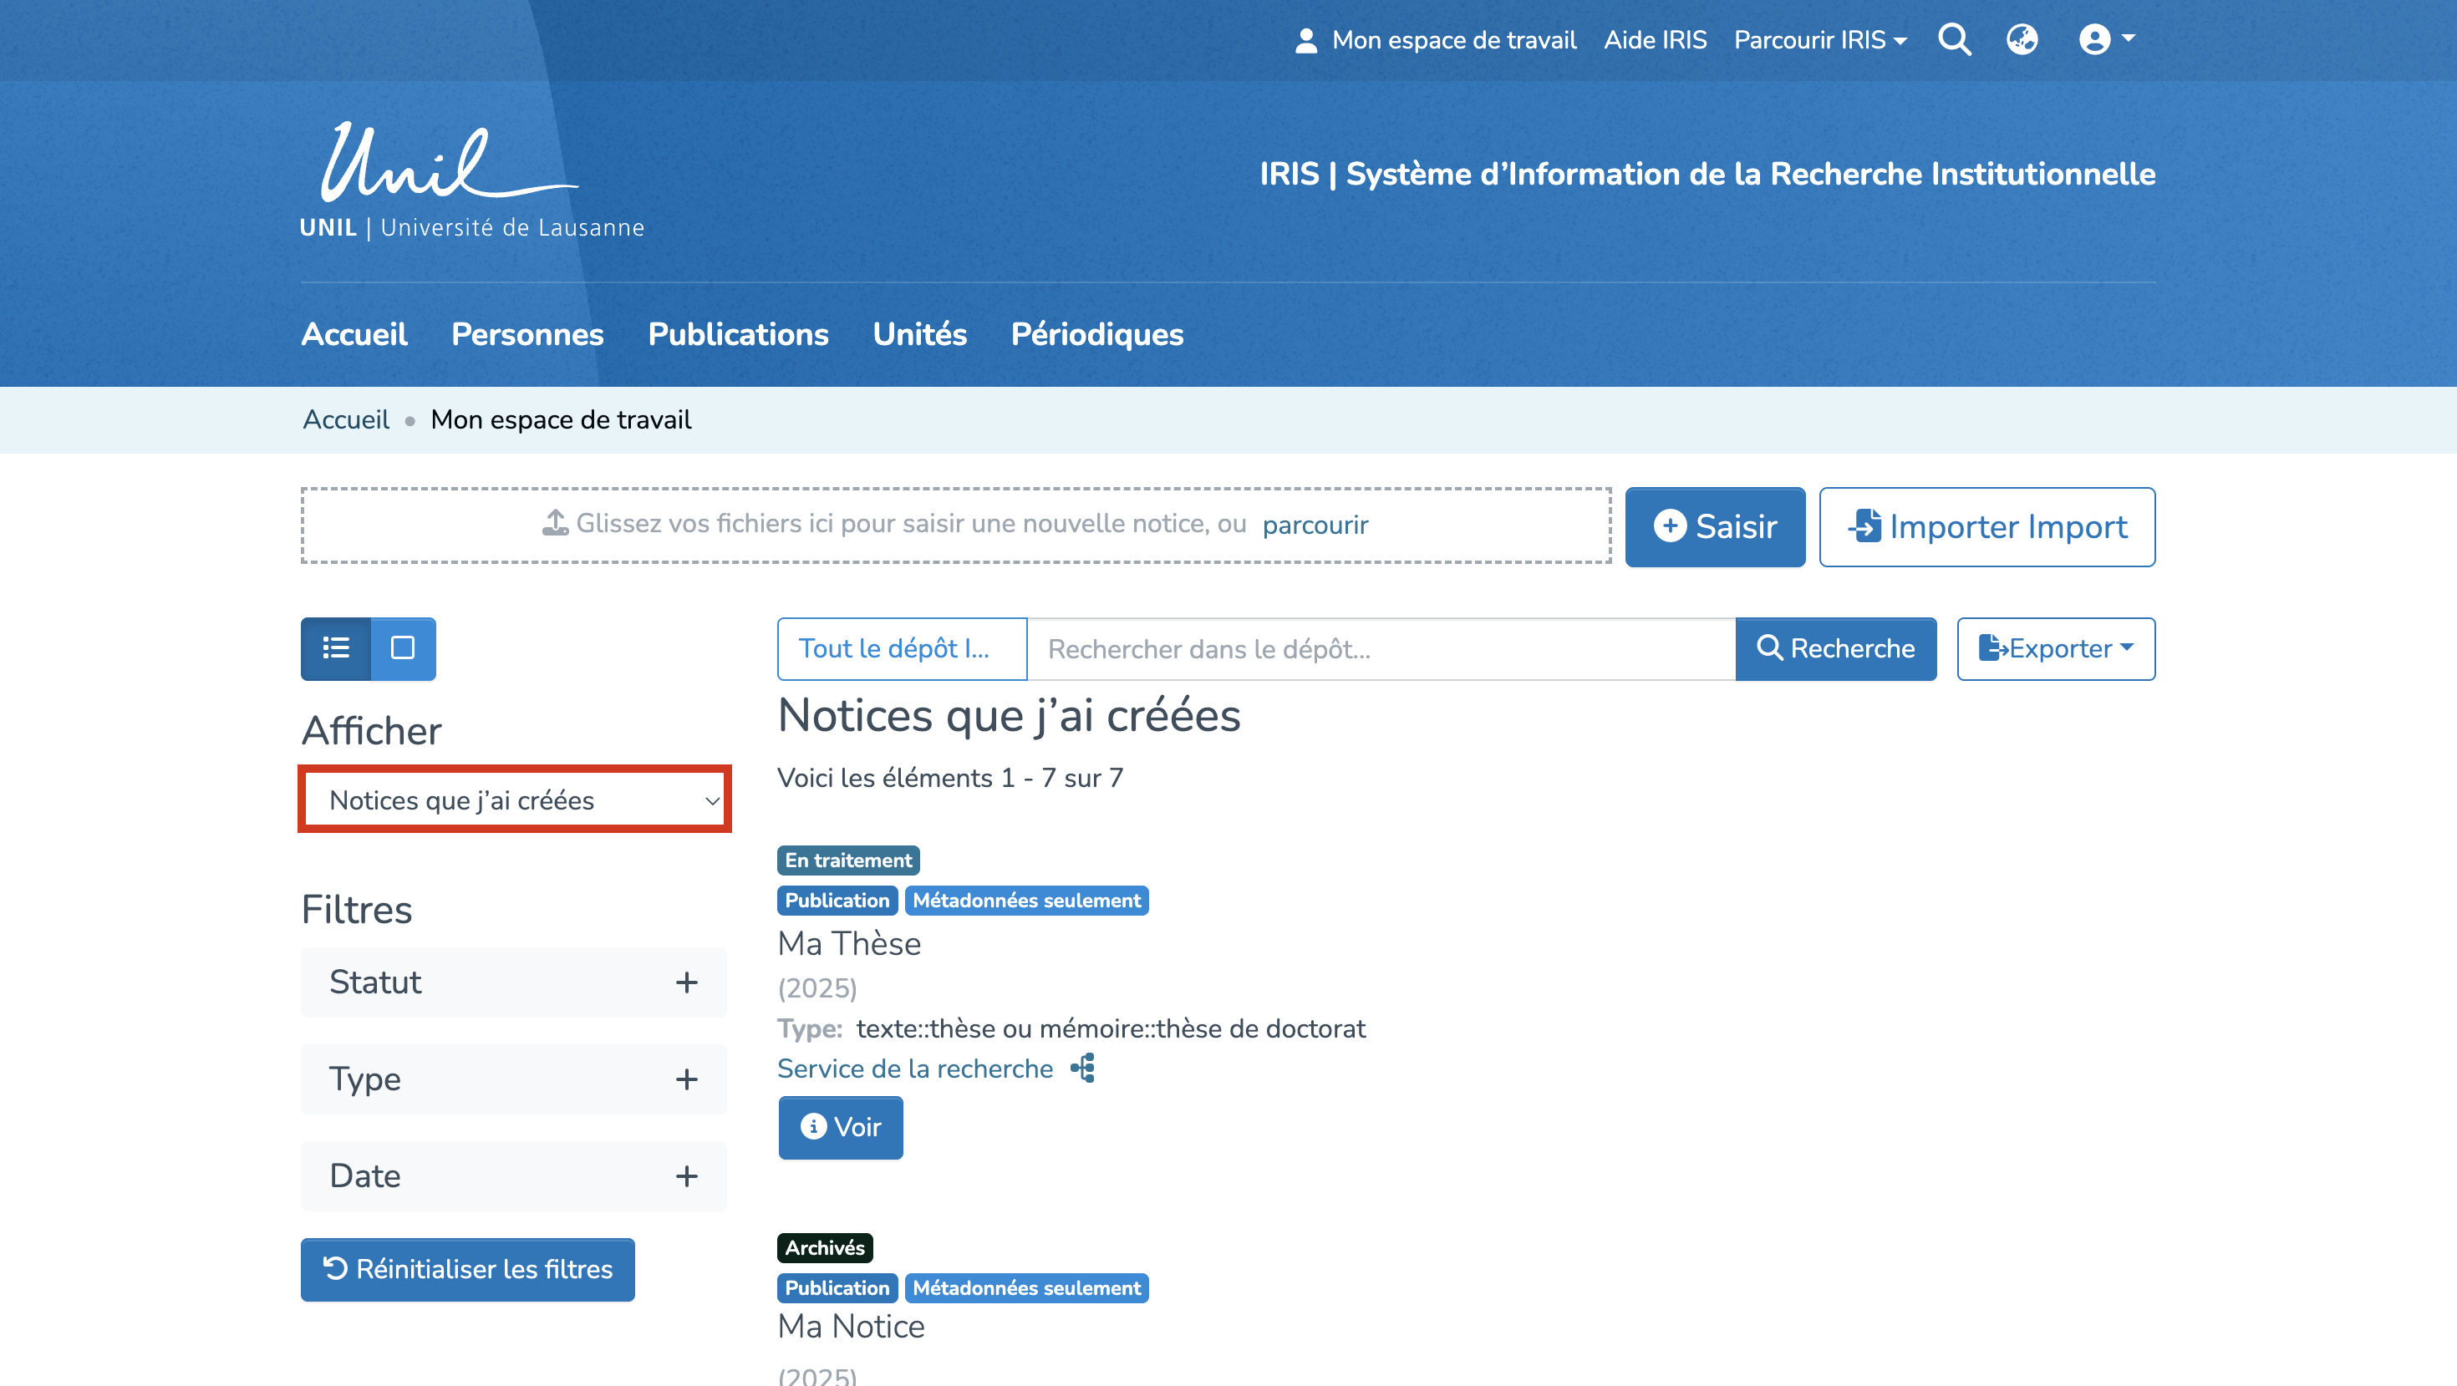This screenshot has width=2457, height=1386.
Task: Expand the Date filter
Action: pos(513,1175)
